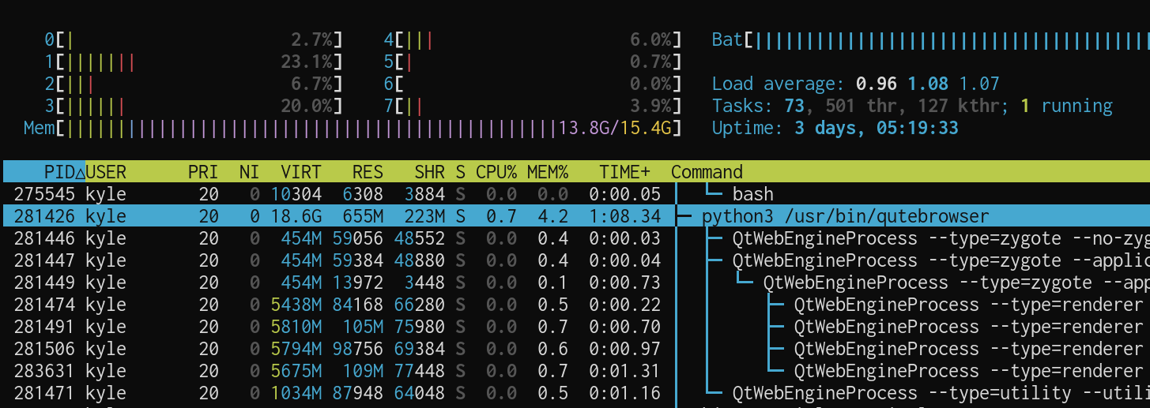Sort by the SHR column header
Image resolution: width=1150 pixels, height=408 pixels.
point(429,172)
